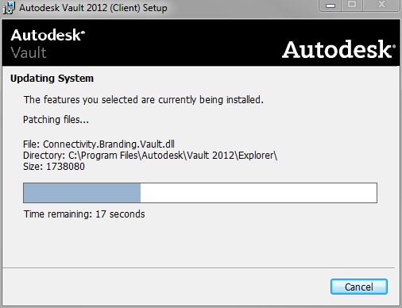
Task: Click the empty part of progress bar
Action: point(258,193)
